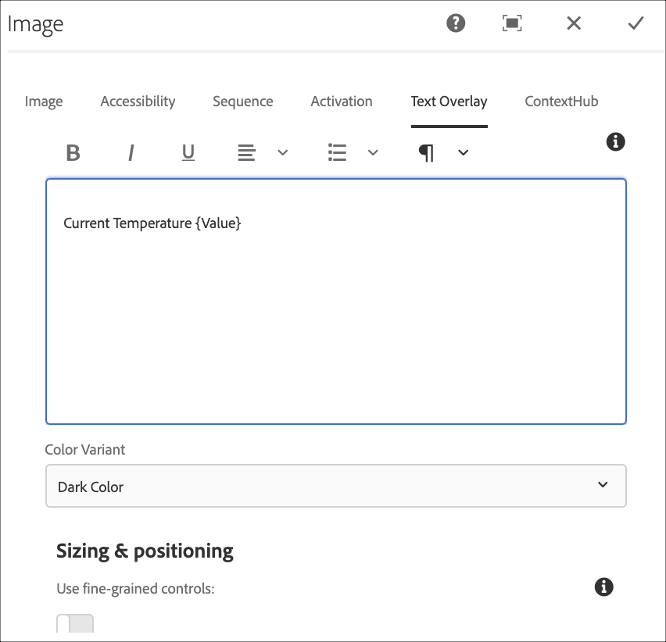This screenshot has height=642, width=666.
Task: Click the text alignment icon
Action: pos(247,152)
